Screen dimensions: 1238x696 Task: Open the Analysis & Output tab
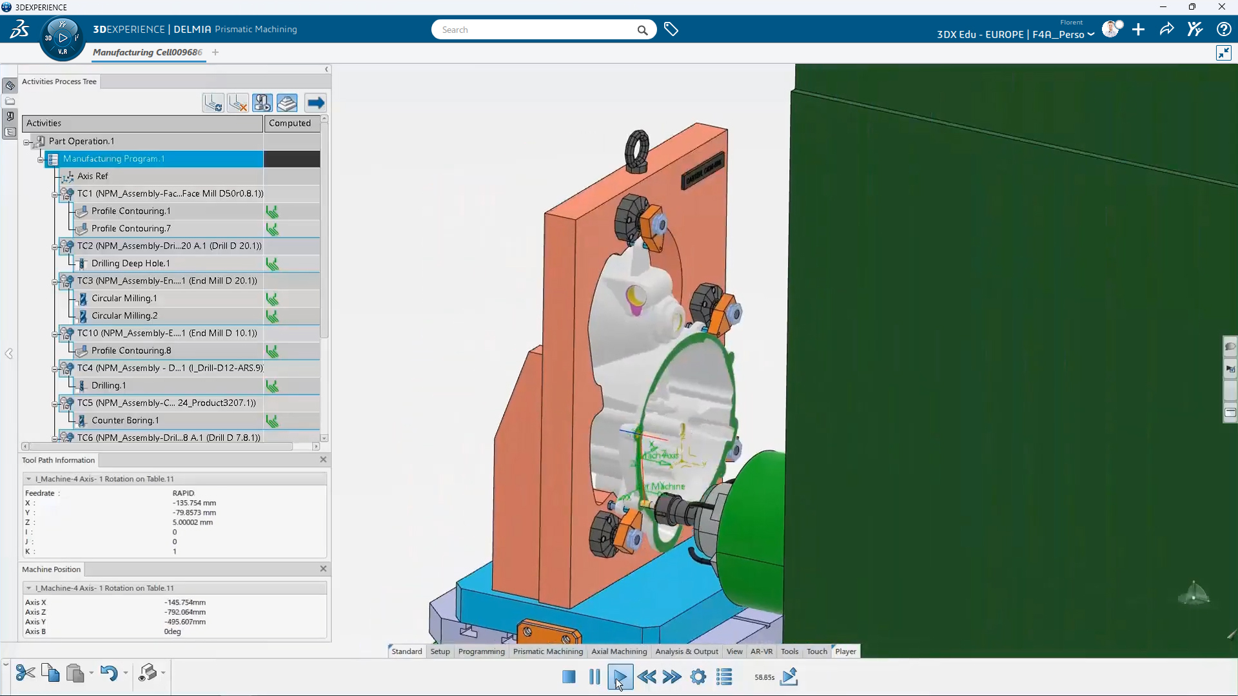[686, 651]
